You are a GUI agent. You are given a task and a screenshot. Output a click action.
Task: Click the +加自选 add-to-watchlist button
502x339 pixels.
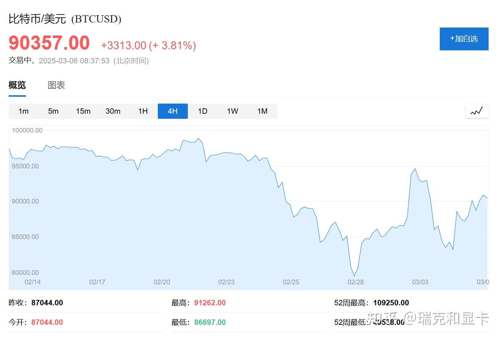pyautogui.click(x=464, y=39)
